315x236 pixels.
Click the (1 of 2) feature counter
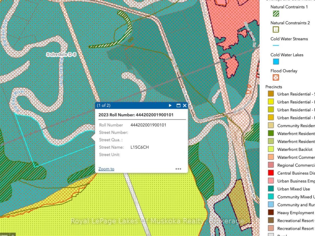click(x=104, y=105)
